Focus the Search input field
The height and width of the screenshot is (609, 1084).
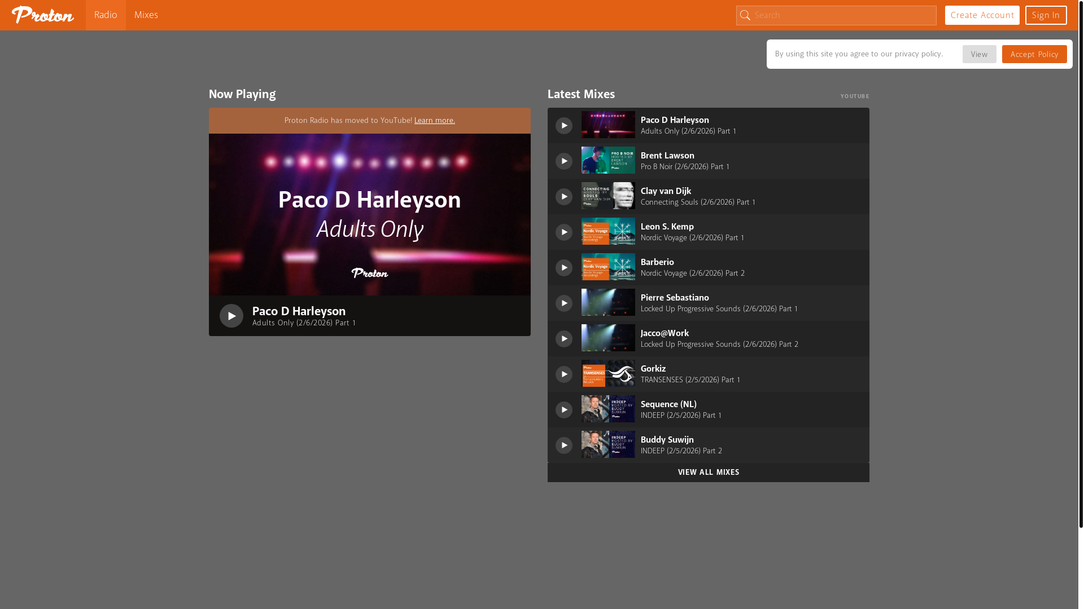pyautogui.click(x=836, y=15)
